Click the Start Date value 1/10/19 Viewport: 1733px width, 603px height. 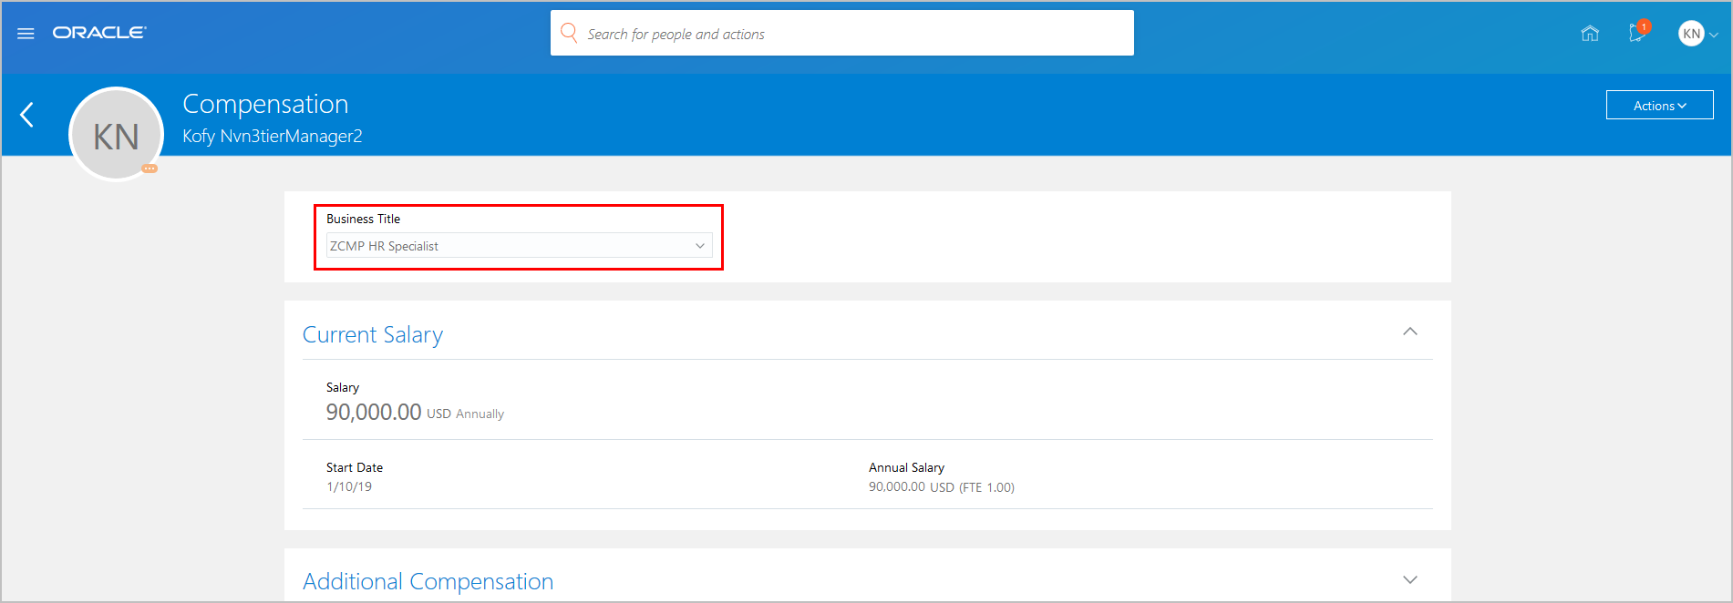[349, 487]
